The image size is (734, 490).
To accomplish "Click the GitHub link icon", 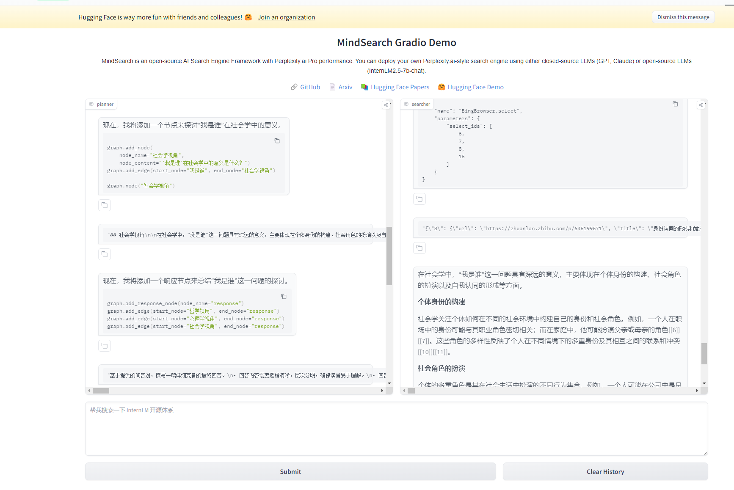I will [294, 87].
